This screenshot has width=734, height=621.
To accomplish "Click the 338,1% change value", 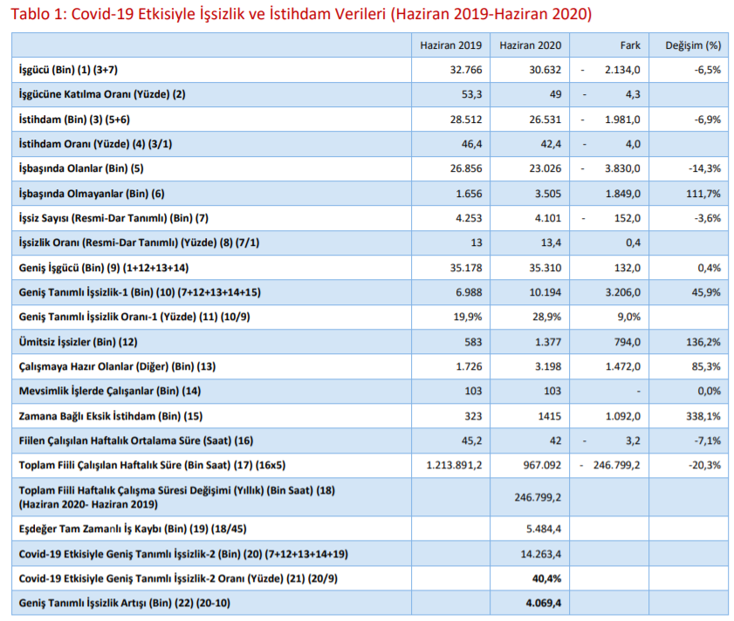I will click(703, 416).
